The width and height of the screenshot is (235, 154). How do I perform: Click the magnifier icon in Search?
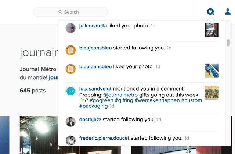coord(60,12)
